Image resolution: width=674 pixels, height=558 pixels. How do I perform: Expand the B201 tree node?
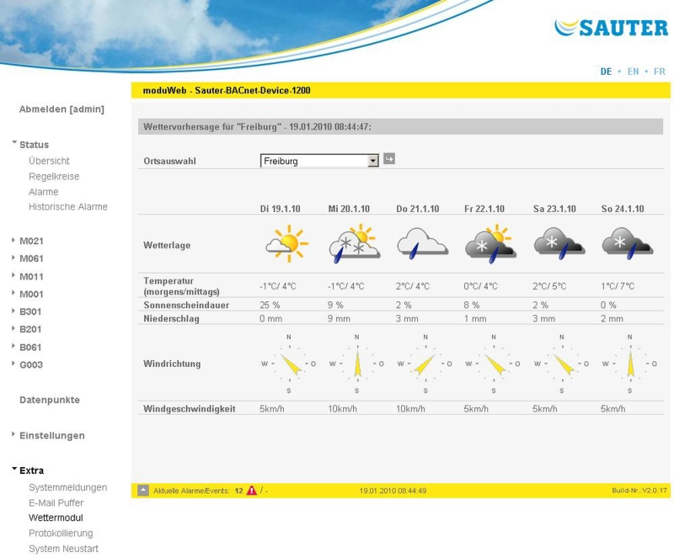[13, 328]
